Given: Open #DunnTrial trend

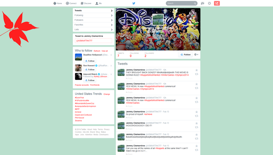Looking at the screenshot, I should (x=79, y=98).
